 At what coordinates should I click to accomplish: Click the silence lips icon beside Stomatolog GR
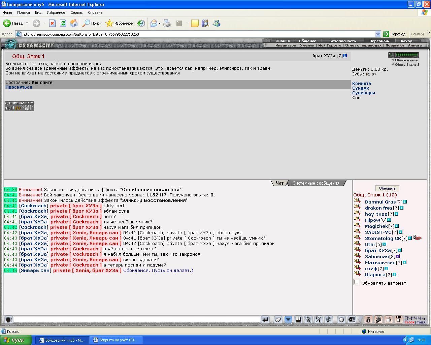[418, 238]
